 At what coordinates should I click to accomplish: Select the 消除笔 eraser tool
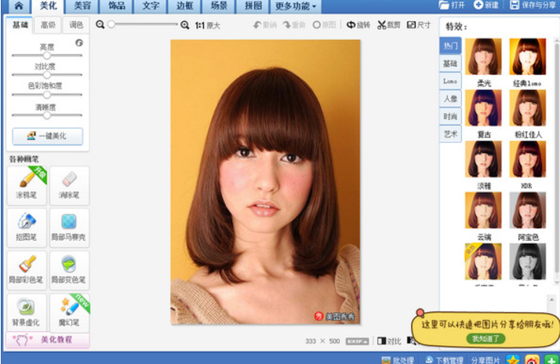tap(69, 185)
